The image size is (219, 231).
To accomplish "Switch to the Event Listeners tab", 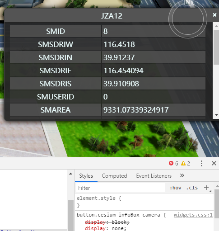I will click(154, 176).
